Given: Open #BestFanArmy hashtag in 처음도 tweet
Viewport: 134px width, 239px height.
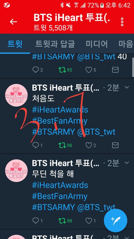Looking at the screenshot, I should [x=60, y=121].
